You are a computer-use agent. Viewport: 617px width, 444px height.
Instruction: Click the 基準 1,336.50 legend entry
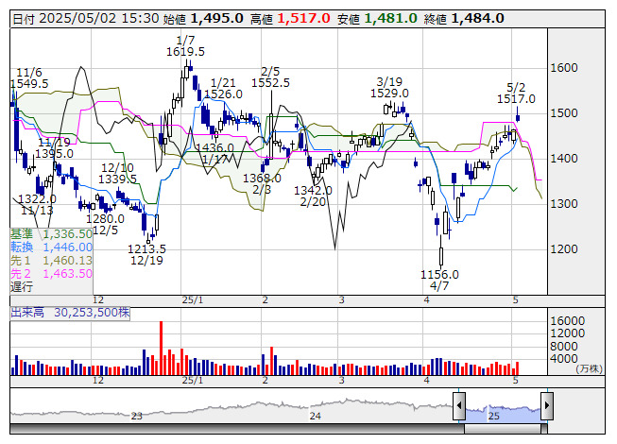click(x=51, y=234)
